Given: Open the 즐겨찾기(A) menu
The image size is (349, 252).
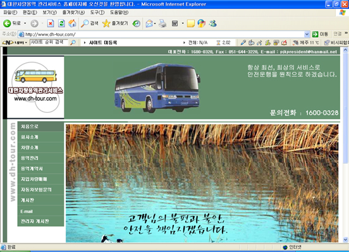Looking at the screenshot, I should (73, 13).
